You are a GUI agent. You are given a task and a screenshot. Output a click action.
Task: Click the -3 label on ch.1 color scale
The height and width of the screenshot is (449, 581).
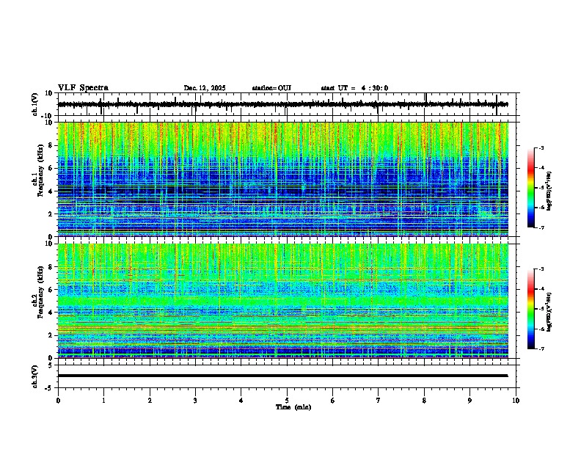point(541,148)
